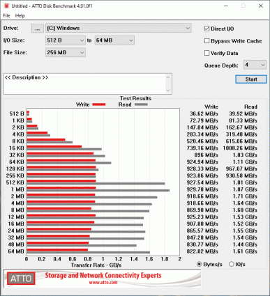Open the drive browse button with ellipsis
270x296 pixels.
pyautogui.click(x=38, y=29)
